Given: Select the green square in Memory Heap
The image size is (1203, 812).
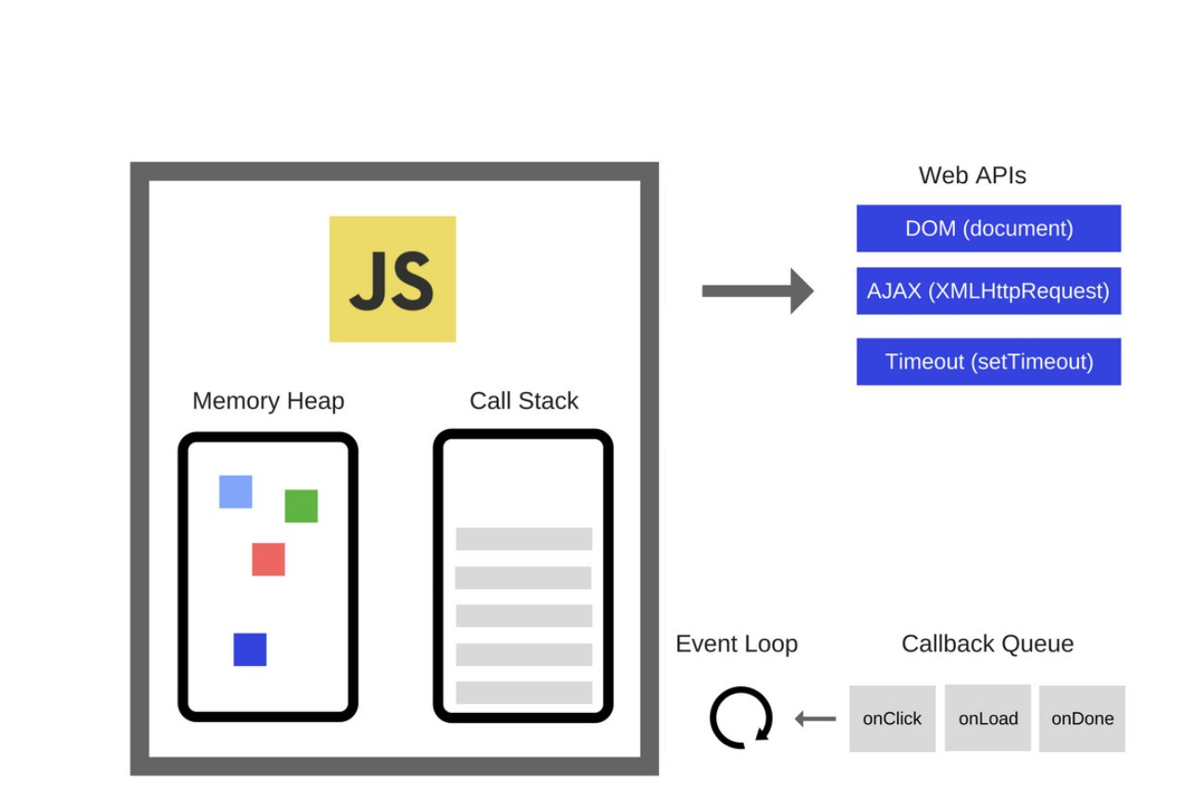Looking at the screenshot, I should [301, 506].
